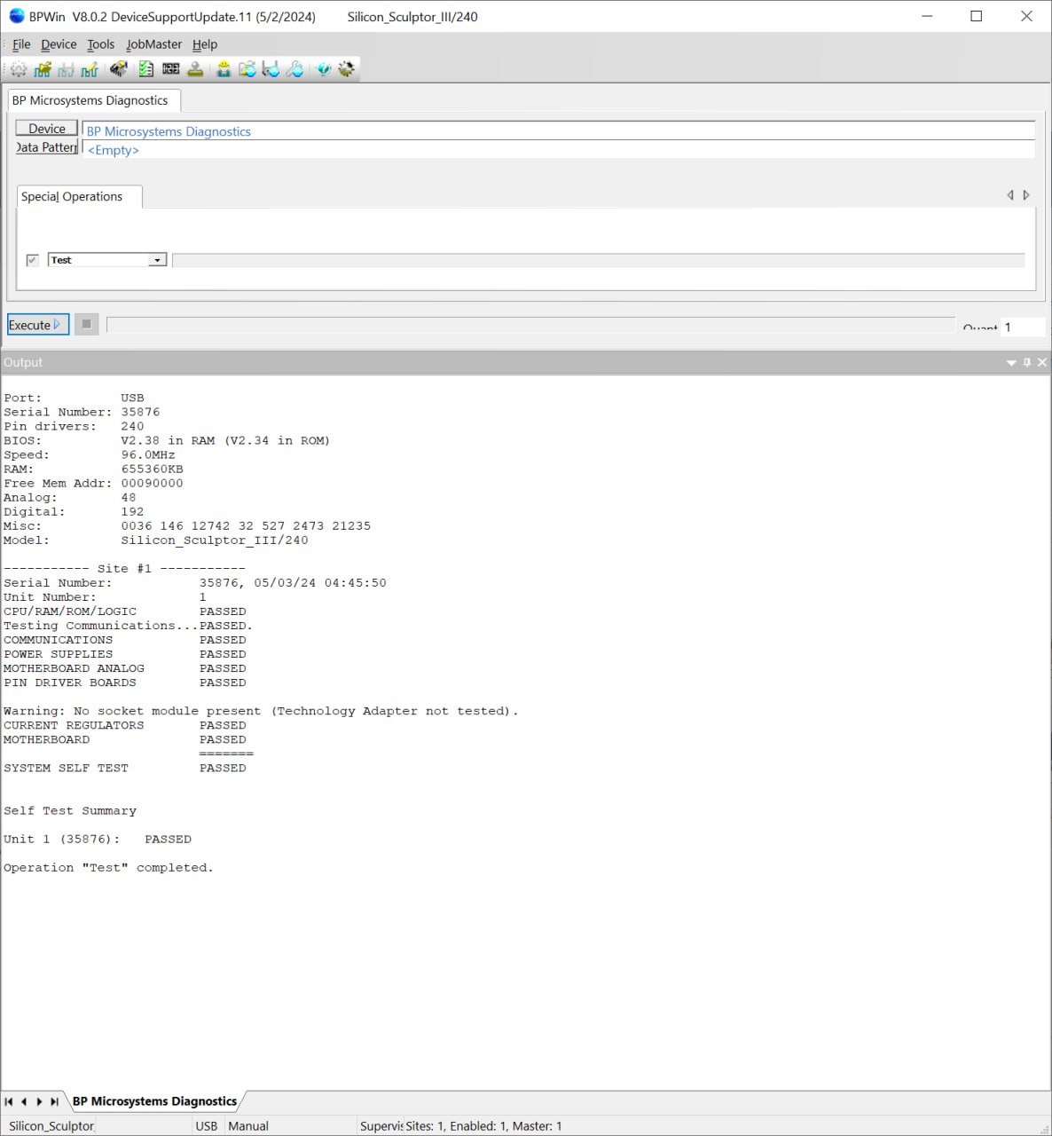Image resolution: width=1052 pixels, height=1136 pixels.
Task: Click the 'Speed: 96.0MHz' output line
Action: (x=90, y=454)
